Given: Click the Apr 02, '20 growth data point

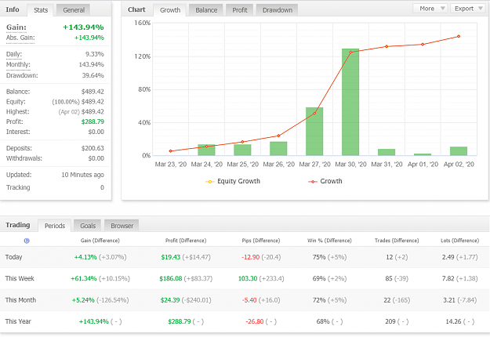Looking at the screenshot, I should pyautogui.click(x=459, y=36).
